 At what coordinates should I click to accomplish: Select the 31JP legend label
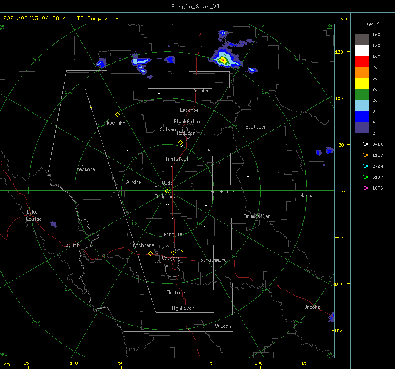[x=377, y=177]
